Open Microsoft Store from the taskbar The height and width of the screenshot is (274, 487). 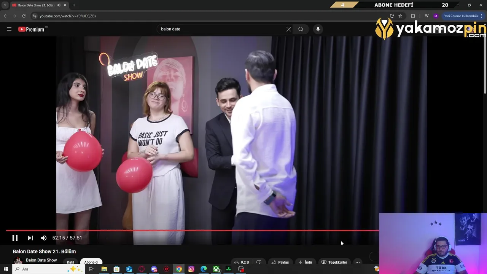click(116, 269)
